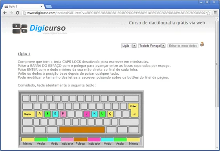
Task: Click the pink F key on the keyboard
Action: coord(63,114)
